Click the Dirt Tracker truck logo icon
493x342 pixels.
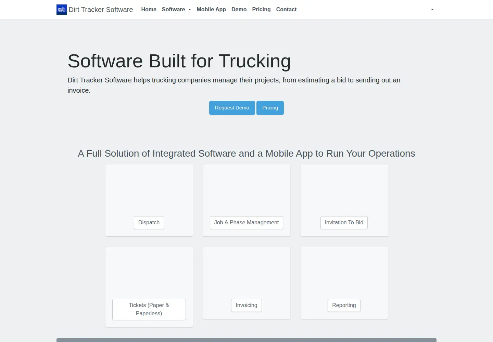coord(62,10)
